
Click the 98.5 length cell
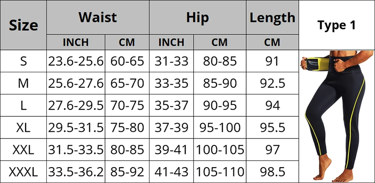tap(272, 172)
